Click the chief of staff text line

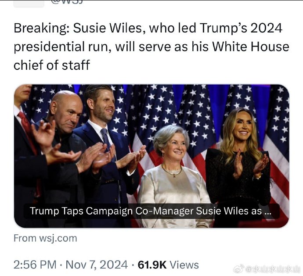52,65
